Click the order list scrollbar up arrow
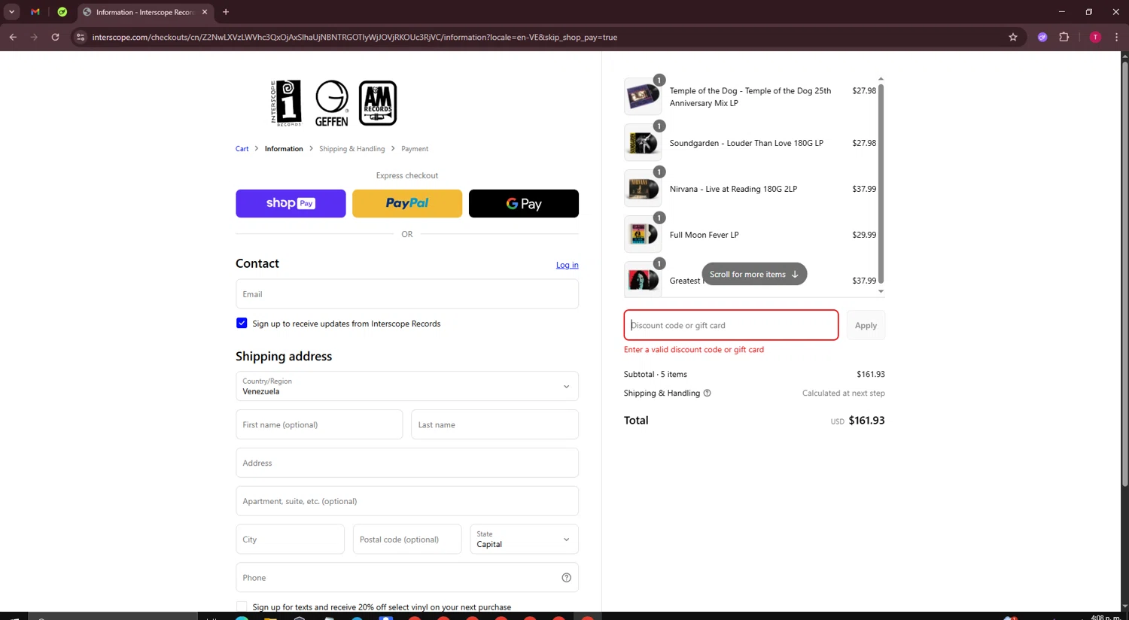This screenshot has height=620, width=1129. pyautogui.click(x=881, y=79)
